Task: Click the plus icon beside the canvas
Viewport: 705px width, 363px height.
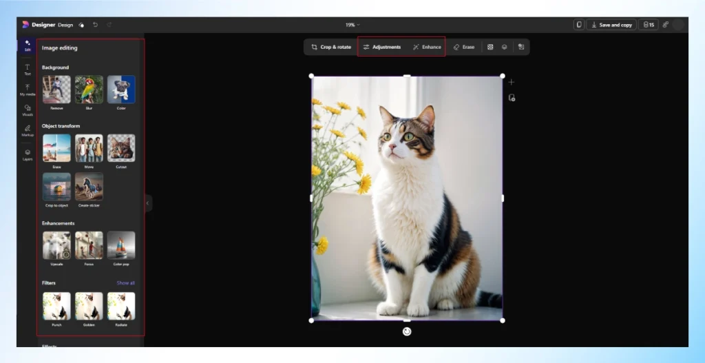Action: coord(512,82)
